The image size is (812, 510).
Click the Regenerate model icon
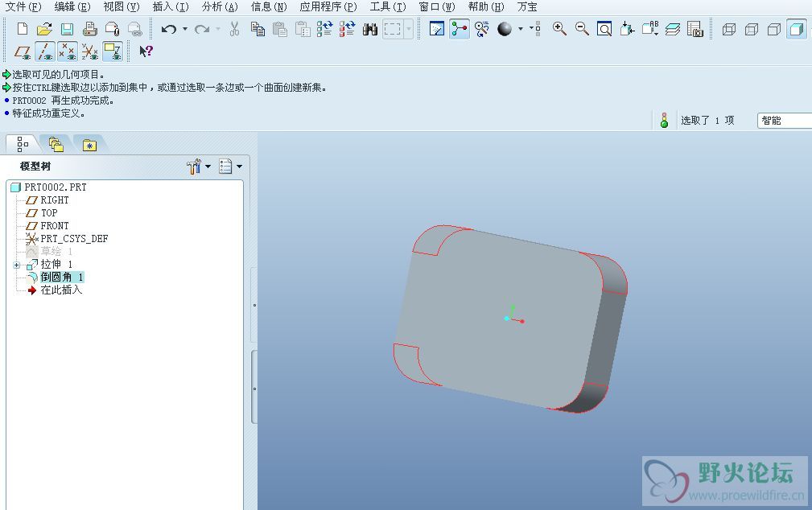point(324,28)
